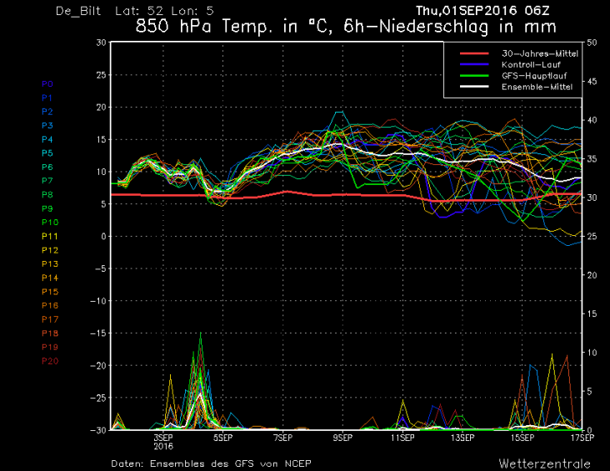This screenshot has height=471, width=610.
Task: Click the De_Bilt location label
Action: tap(78, 11)
